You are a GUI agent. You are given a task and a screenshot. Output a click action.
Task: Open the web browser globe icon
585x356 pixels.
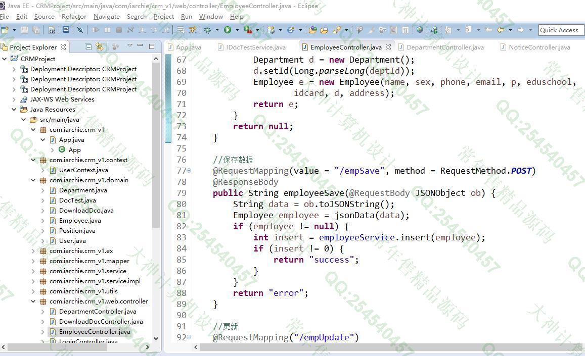coord(420,30)
